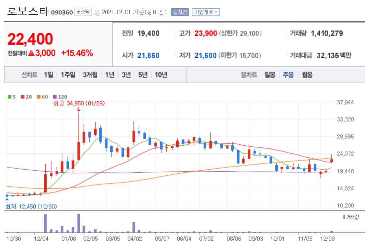365x244 pixels.
Task: Click the red up-triangle change icon
Action: click(31, 53)
